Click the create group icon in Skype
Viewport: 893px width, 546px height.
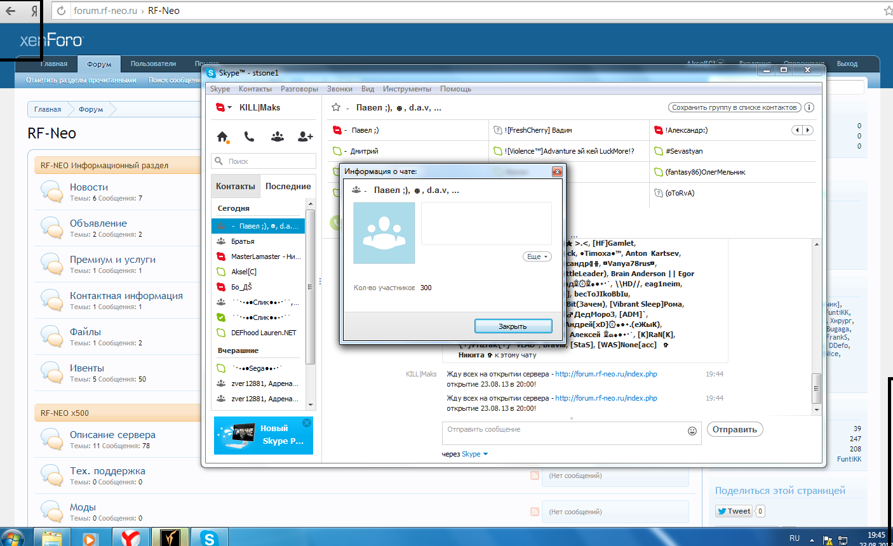(277, 136)
